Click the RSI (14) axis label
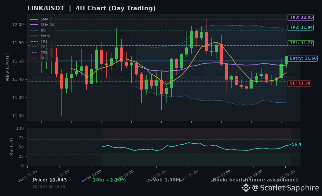Viewport: 322px width, 196px height. 12,147
